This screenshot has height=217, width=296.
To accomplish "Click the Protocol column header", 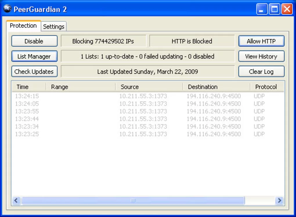I will (x=267, y=87).
